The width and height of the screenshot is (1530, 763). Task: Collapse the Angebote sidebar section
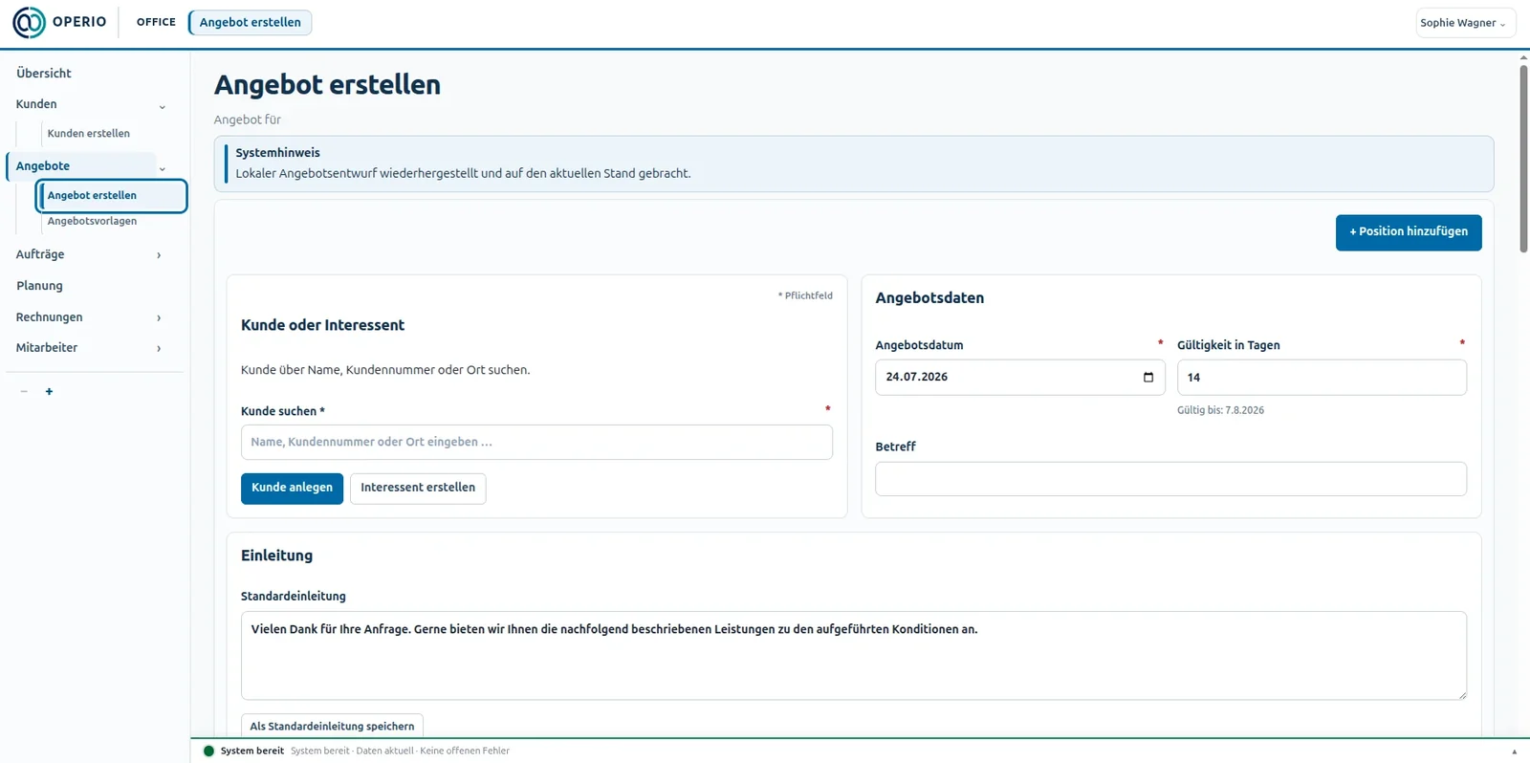click(x=162, y=168)
